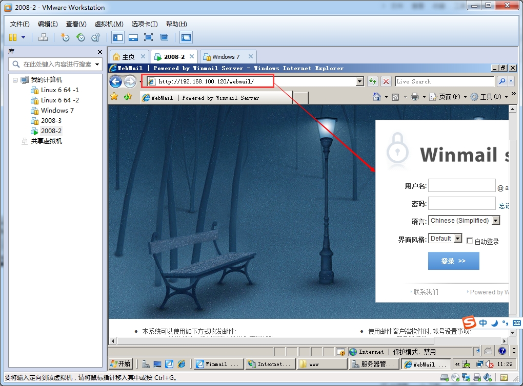Image resolution: width=523 pixels, height=386 pixels.
Task: Click the console view toolbar icon
Action: click(186, 37)
